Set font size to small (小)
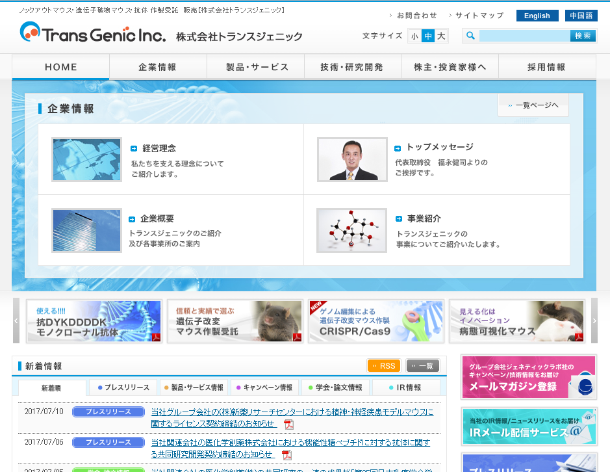The height and width of the screenshot is (472, 610). tap(414, 36)
